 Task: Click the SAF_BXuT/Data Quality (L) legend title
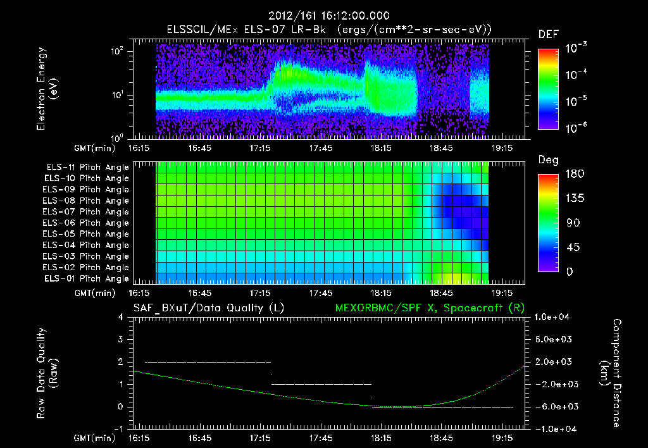pos(209,308)
